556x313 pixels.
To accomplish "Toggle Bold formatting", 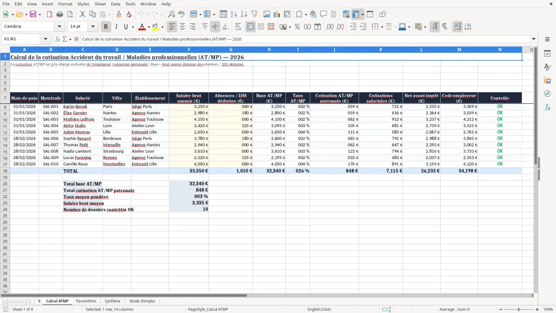I will 106,27.
